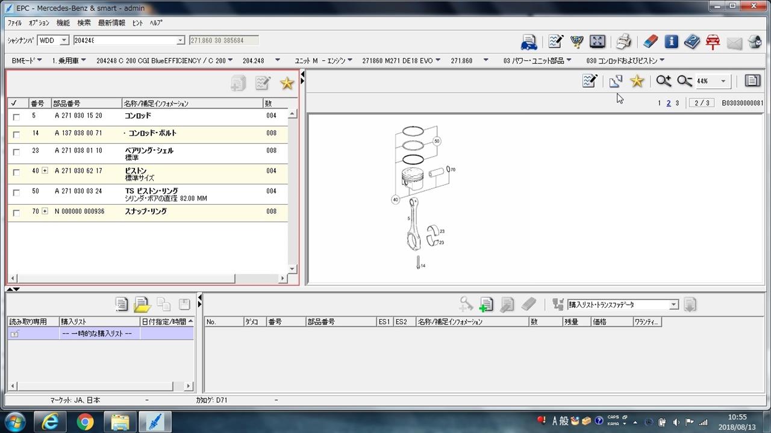
Task: Expand the plus sign for part 40
Action: (x=45, y=171)
